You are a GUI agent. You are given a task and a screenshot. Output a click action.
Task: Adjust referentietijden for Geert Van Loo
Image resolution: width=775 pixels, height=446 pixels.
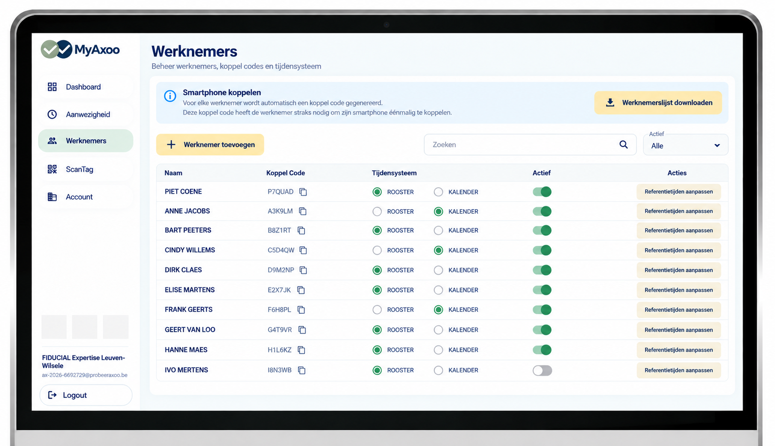[x=678, y=330]
